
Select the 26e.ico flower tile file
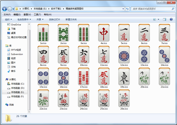[x=124, y=99]
